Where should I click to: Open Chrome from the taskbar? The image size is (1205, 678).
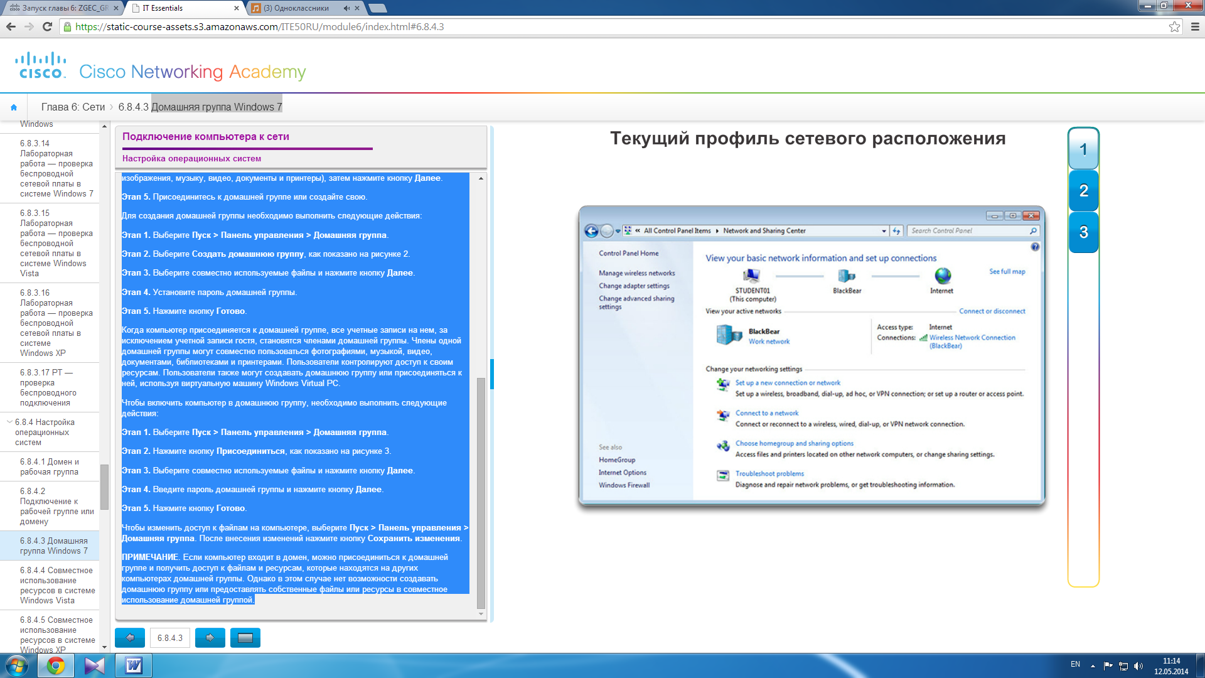[x=56, y=665]
